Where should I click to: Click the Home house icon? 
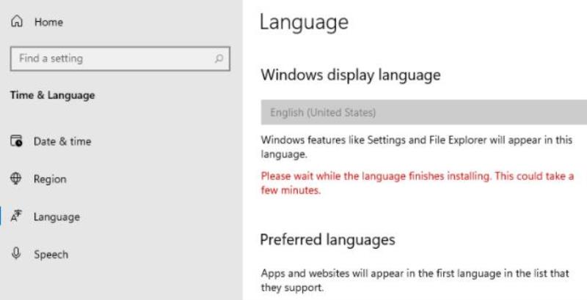pos(16,21)
